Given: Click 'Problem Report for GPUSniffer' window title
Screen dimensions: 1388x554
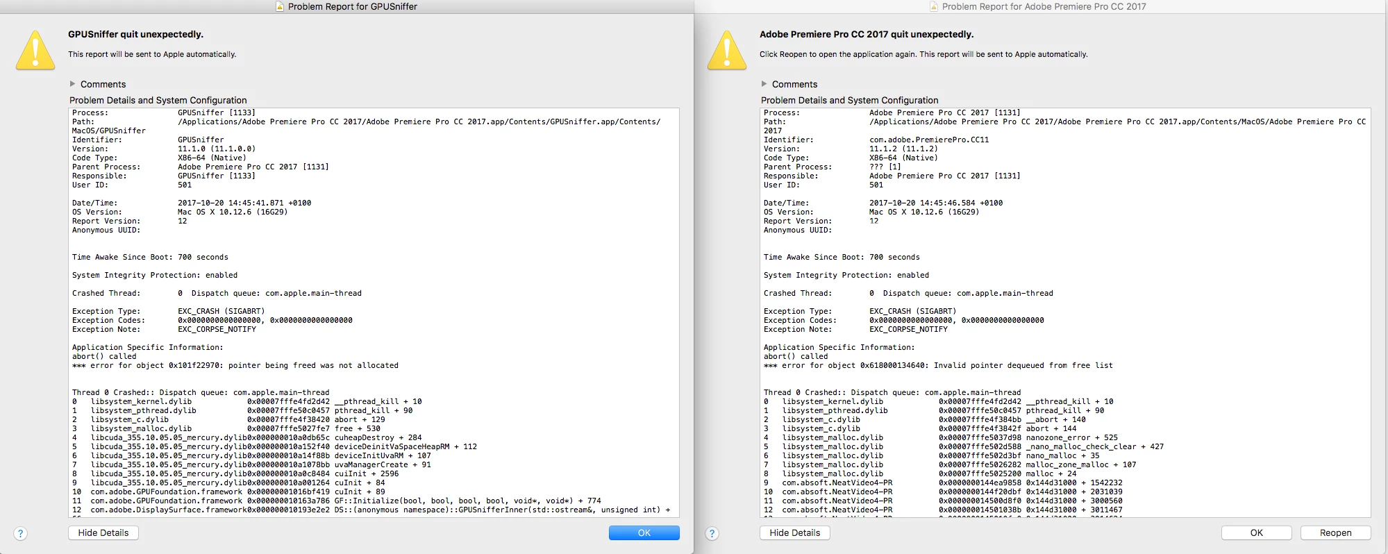Looking at the screenshot, I should (x=353, y=6).
